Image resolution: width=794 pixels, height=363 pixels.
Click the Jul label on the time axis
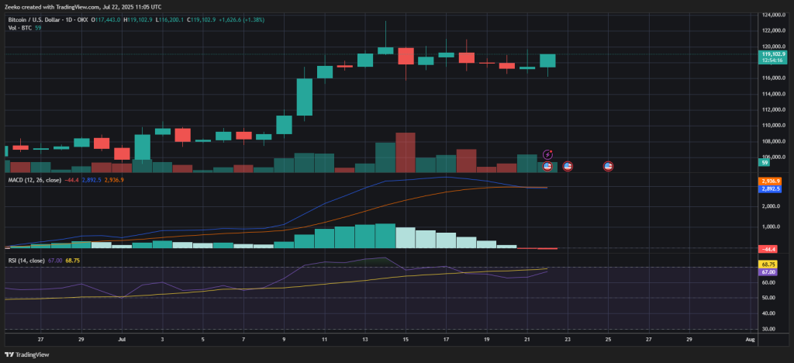(x=122, y=340)
